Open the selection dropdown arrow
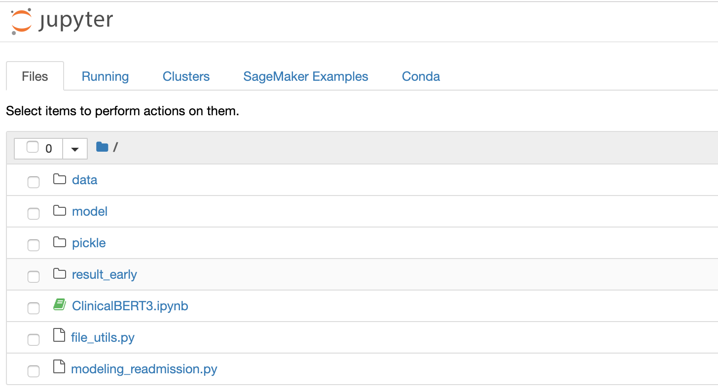 (75, 149)
